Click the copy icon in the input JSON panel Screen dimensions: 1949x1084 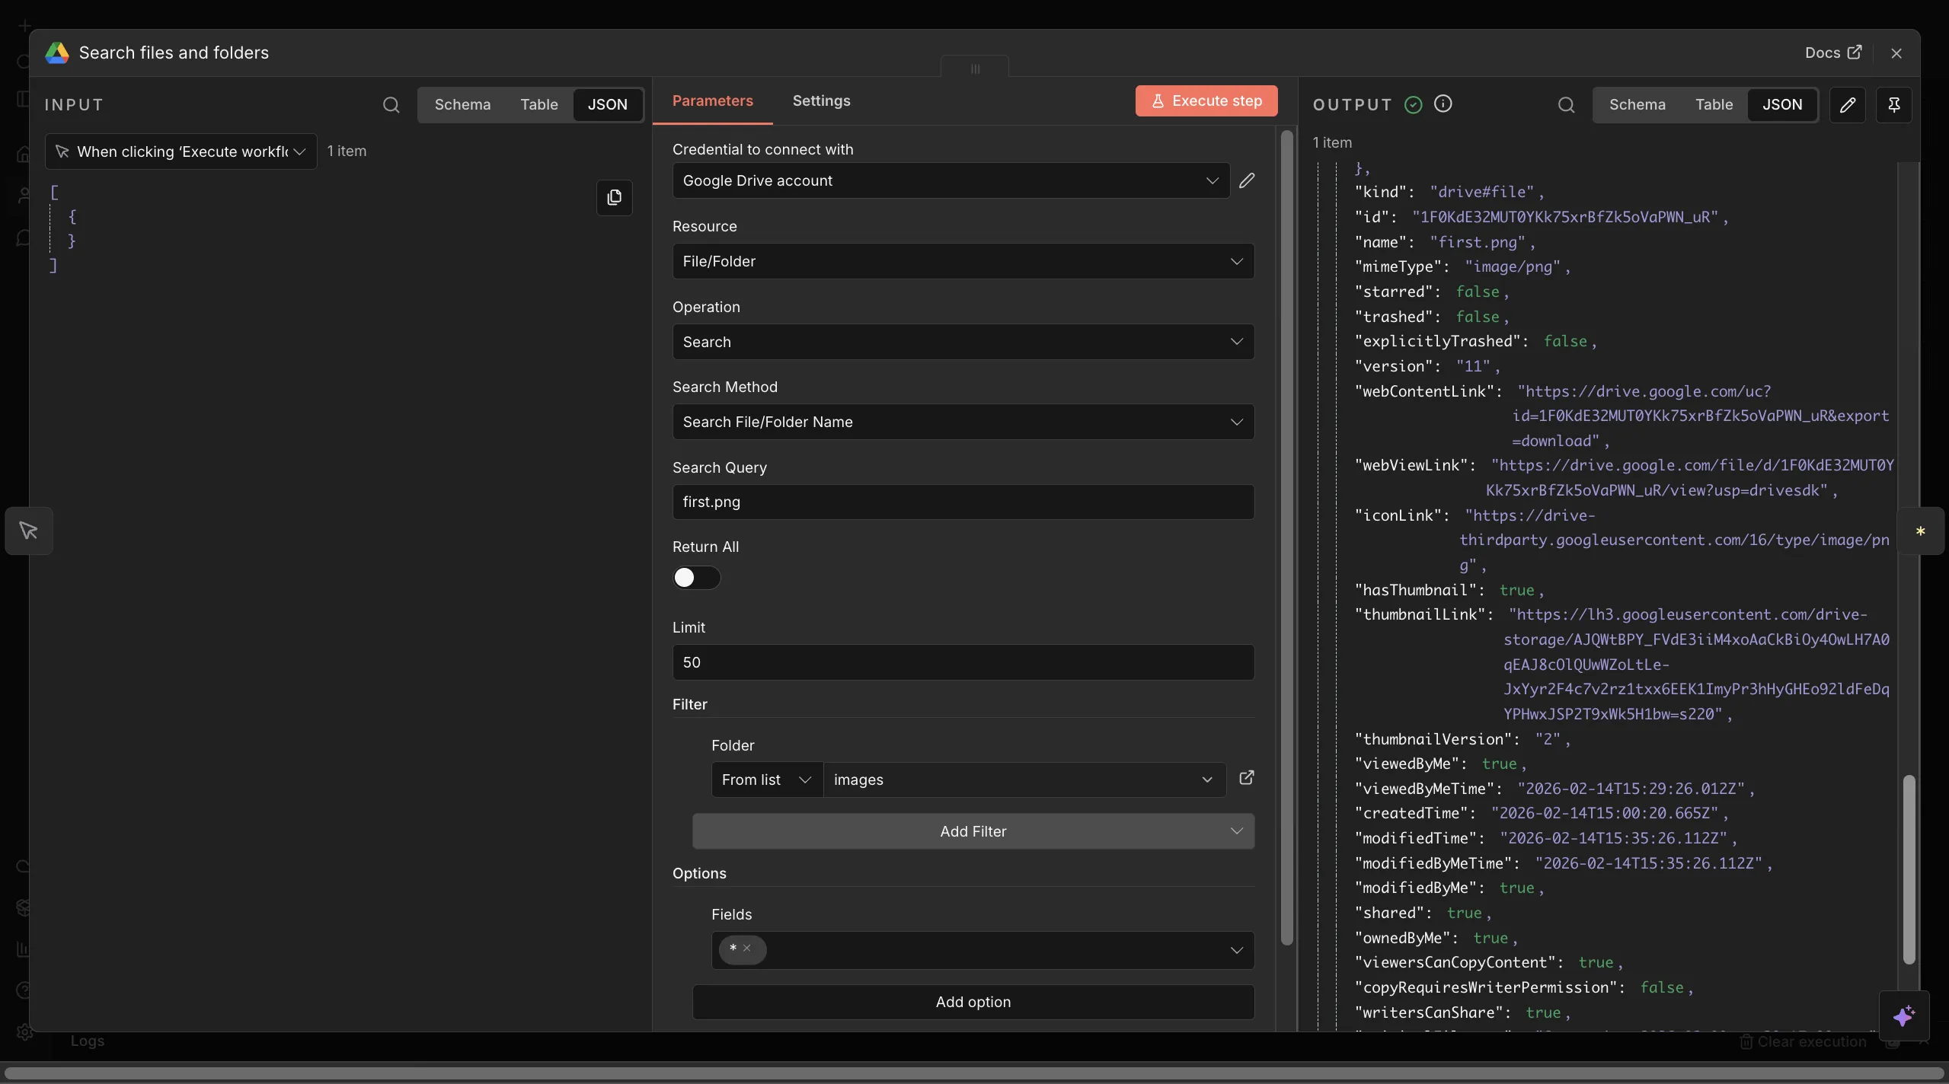tap(614, 198)
